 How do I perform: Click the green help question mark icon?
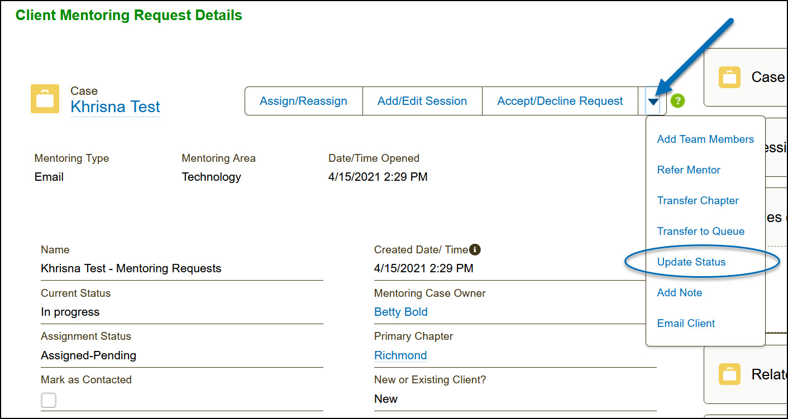(x=677, y=101)
